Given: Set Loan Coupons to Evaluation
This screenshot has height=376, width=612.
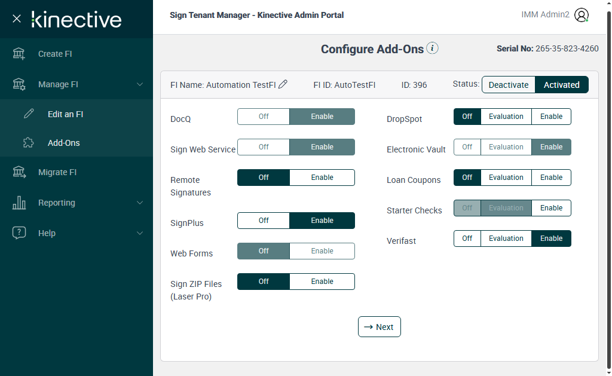Looking at the screenshot, I should pos(506,178).
